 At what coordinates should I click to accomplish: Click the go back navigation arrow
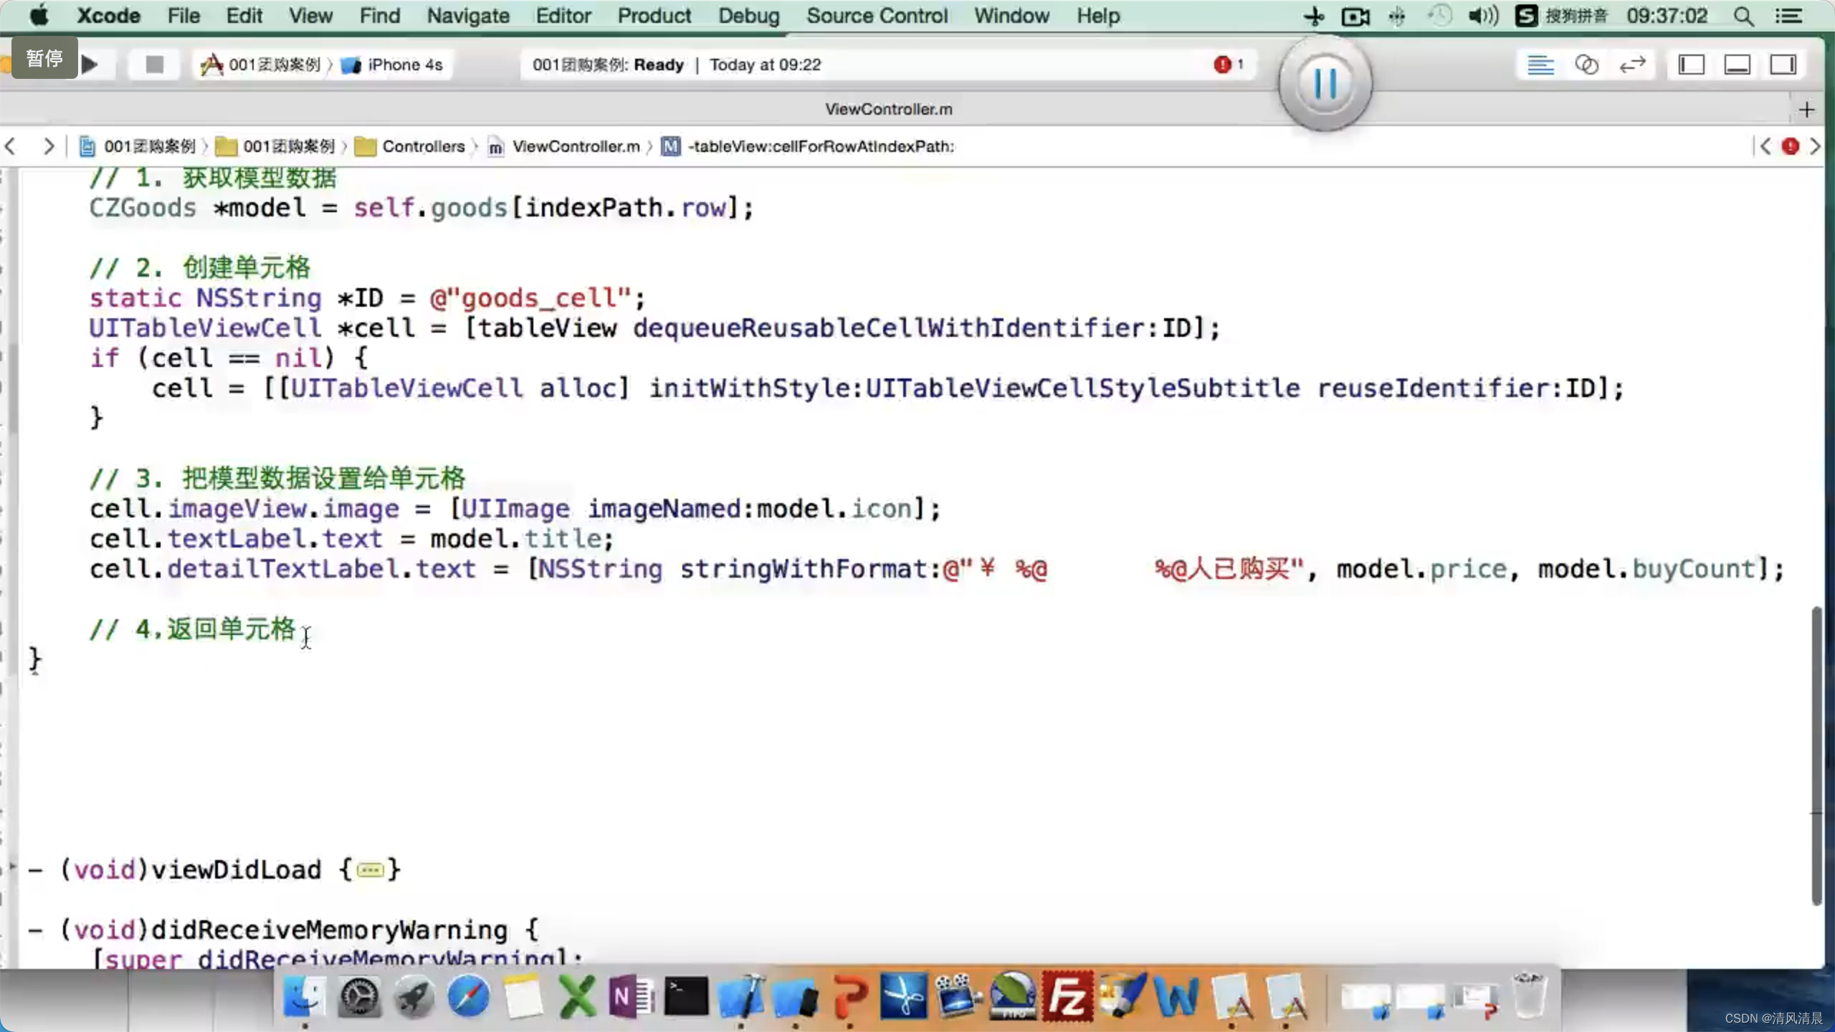(11, 146)
